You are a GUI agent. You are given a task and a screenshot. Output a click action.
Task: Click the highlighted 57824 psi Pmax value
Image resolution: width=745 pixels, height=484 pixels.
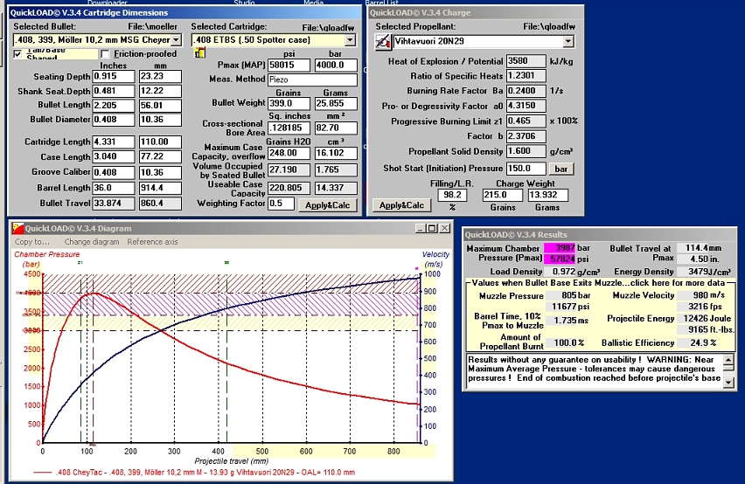[x=560, y=259]
